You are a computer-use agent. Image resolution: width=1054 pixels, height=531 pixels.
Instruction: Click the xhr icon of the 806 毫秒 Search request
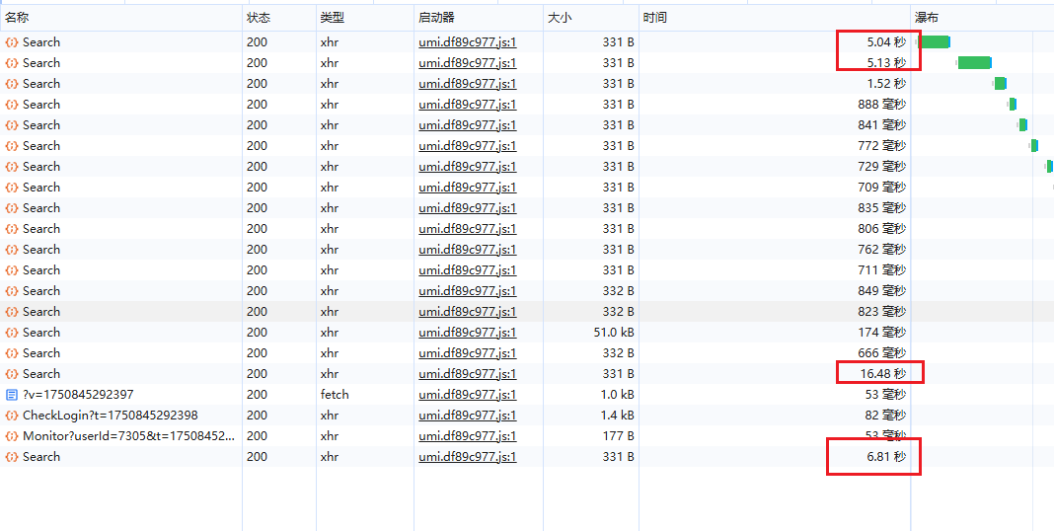tap(12, 229)
